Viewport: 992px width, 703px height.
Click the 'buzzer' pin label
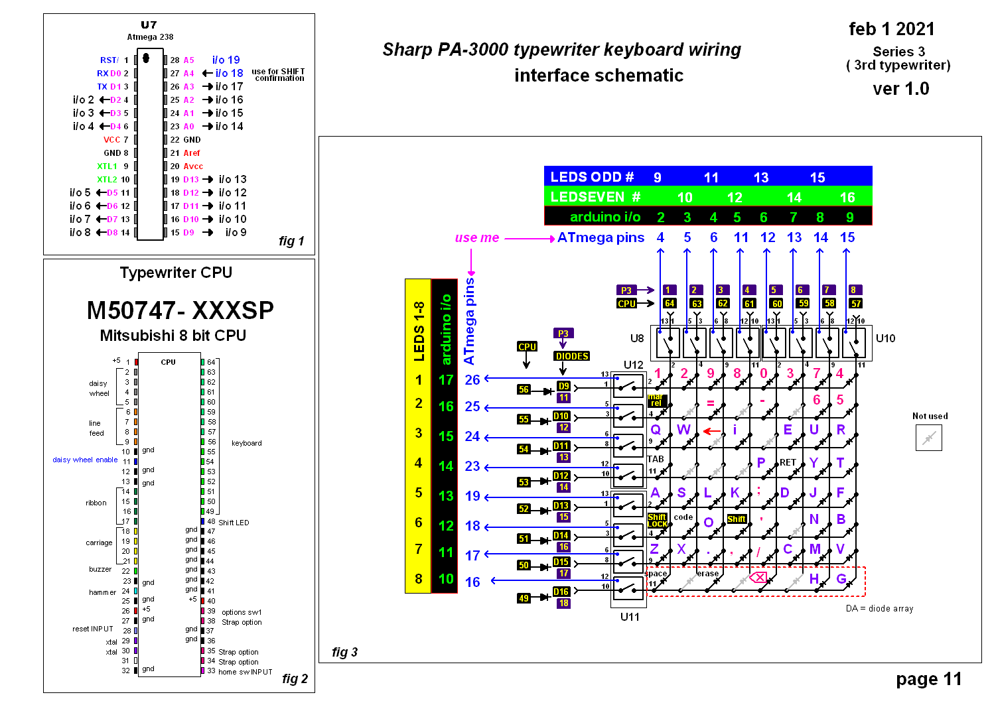100,569
